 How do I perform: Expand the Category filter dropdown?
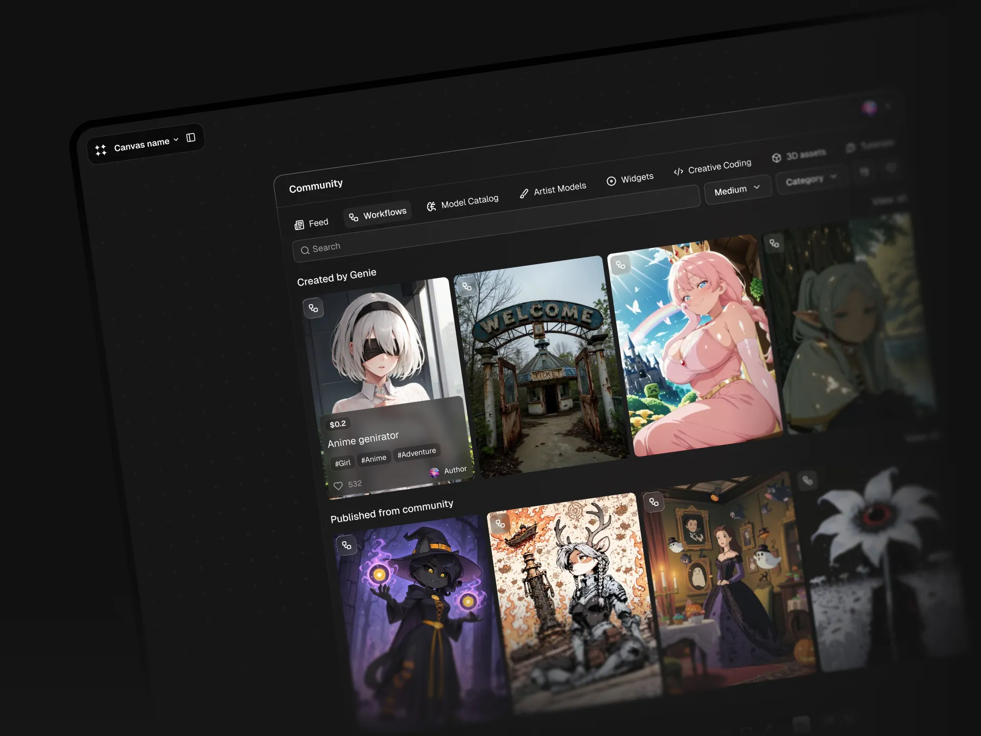coord(810,180)
